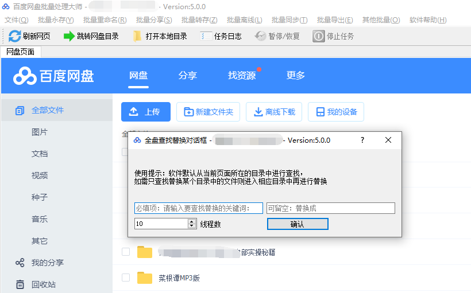The width and height of the screenshot is (471, 293).
Task: Select 图片 in the sidebar
Action: coord(40,132)
